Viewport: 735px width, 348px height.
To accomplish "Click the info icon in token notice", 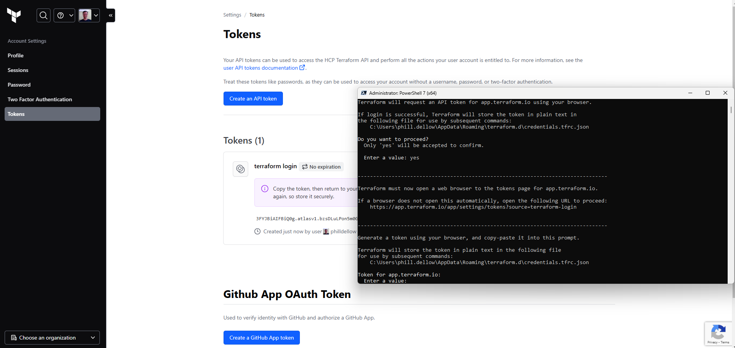I will click(x=265, y=189).
